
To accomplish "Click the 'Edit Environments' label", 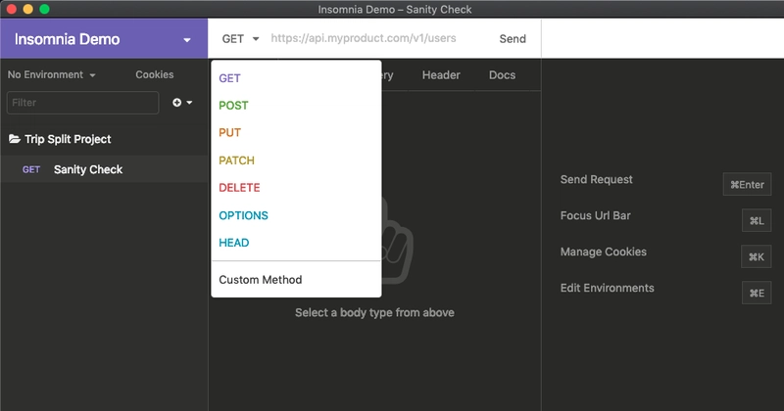I will (x=607, y=288).
